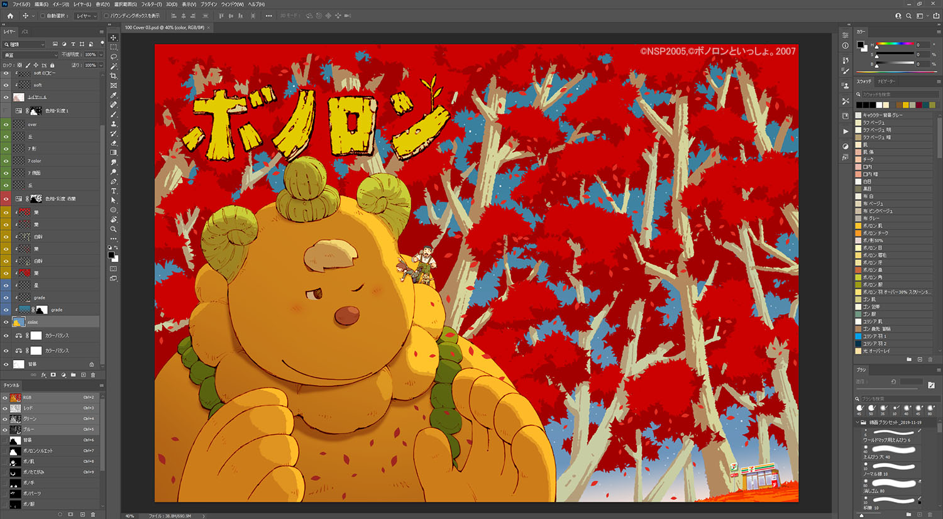This screenshot has height=519, width=943.
Task: Select the ボノロン 肌 swatch
Action: (x=893, y=226)
